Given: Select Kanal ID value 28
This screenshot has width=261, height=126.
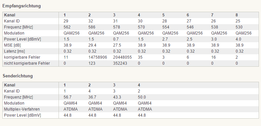Looking at the screenshot, I should pos(165,21).
